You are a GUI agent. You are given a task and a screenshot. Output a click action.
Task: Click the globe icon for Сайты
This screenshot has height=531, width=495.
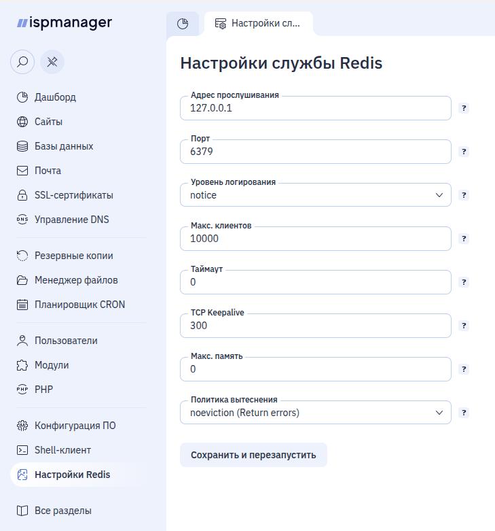point(22,122)
